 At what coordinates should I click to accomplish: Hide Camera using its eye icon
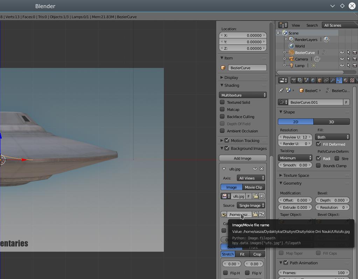point(342,59)
